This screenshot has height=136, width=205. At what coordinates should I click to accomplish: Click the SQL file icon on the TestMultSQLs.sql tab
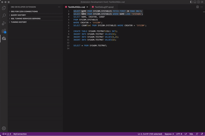pos(66,7)
